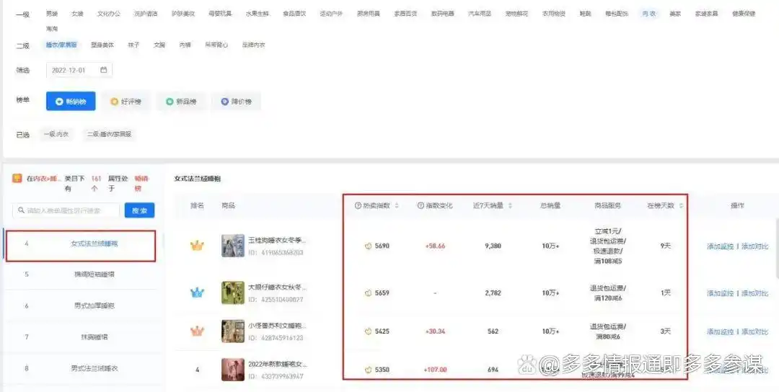Sort by 在榜天数 using its sort arrows
The height and width of the screenshot is (392, 779).
681,205
